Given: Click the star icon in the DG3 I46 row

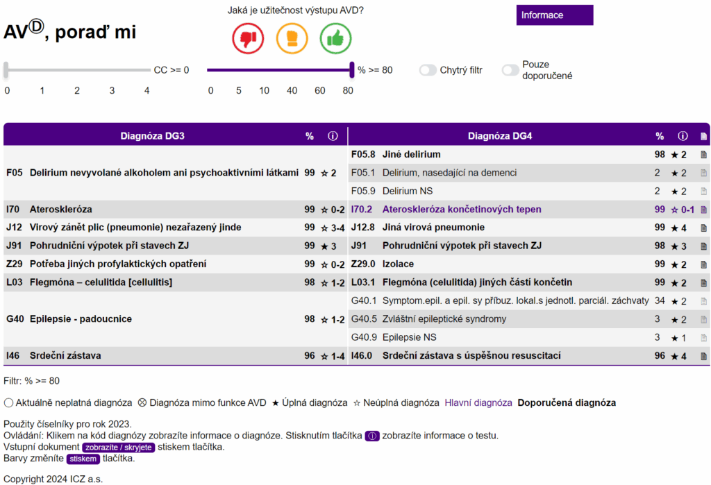Looking at the screenshot, I should point(324,356).
